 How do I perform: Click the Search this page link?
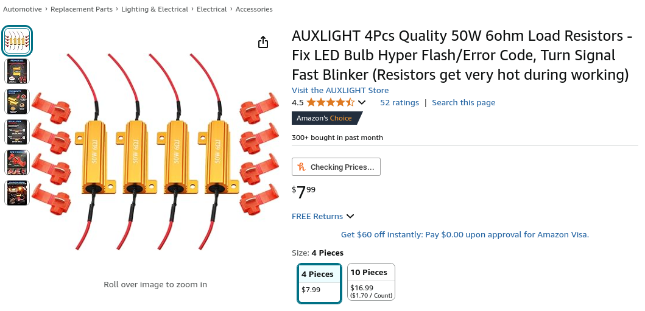click(x=463, y=102)
